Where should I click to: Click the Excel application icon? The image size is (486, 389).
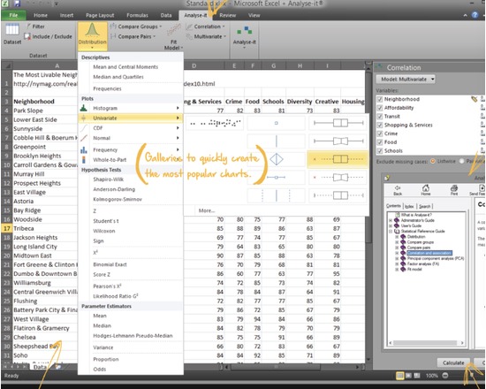tap(5, 4)
